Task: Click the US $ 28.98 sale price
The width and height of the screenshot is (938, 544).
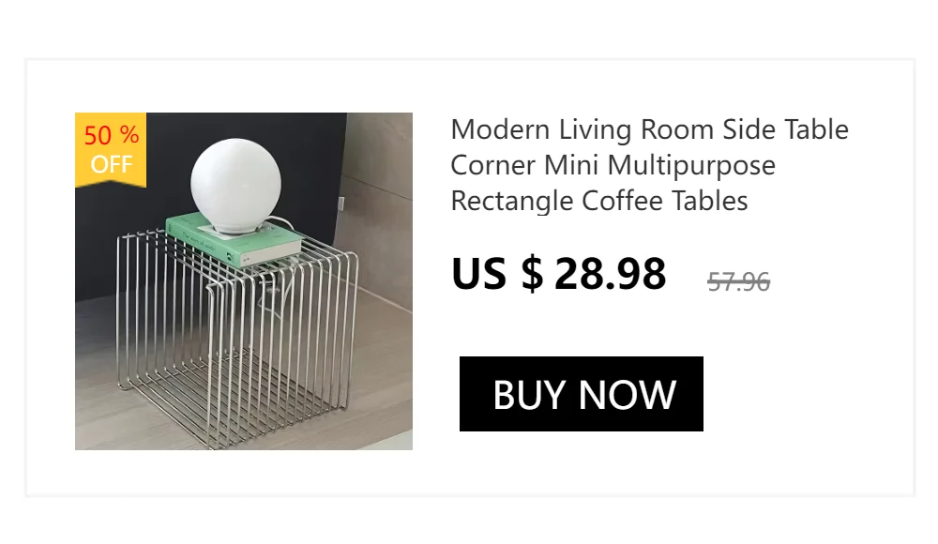Action: tap(559, 274)
